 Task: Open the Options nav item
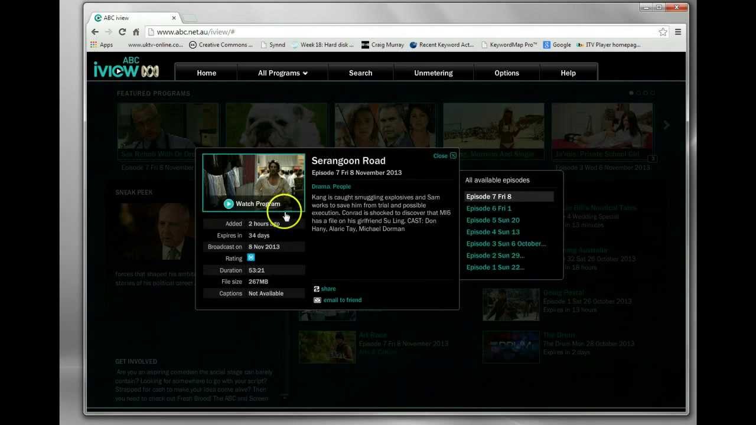pos(507,73)
